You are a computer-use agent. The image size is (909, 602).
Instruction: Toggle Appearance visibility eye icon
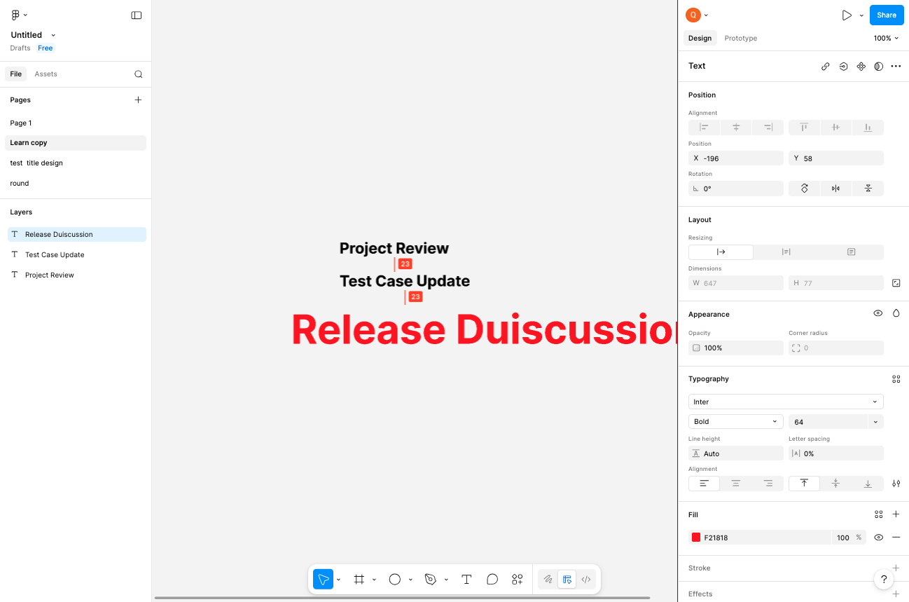[878, 313]
